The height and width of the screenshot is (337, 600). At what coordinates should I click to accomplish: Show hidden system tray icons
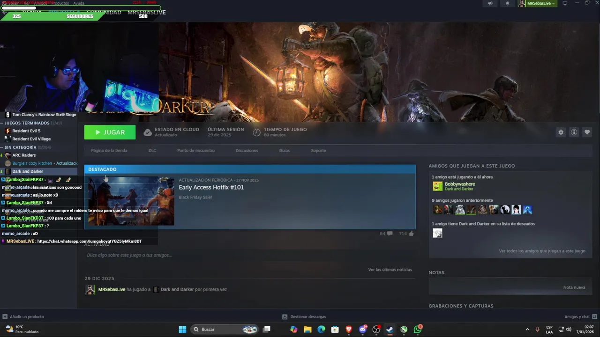[527, 330]
